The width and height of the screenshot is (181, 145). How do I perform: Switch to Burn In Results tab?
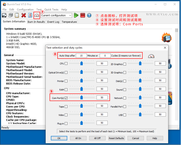click(36, 22)
